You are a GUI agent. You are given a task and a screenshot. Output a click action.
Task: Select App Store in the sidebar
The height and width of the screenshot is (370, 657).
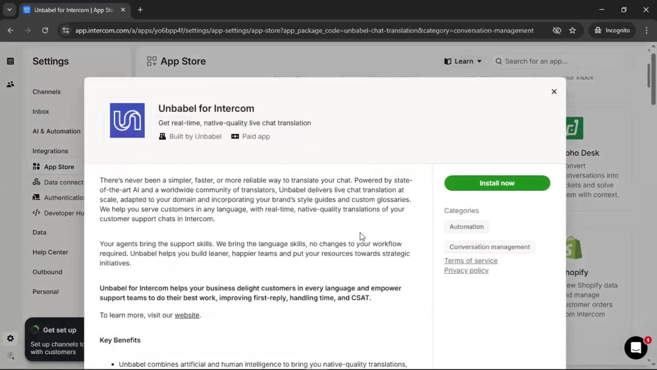[59, 167]
